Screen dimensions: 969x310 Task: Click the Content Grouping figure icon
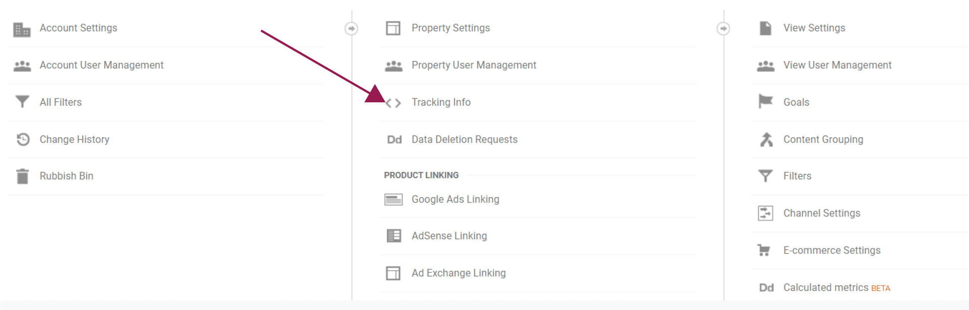[x=766, y=139]
